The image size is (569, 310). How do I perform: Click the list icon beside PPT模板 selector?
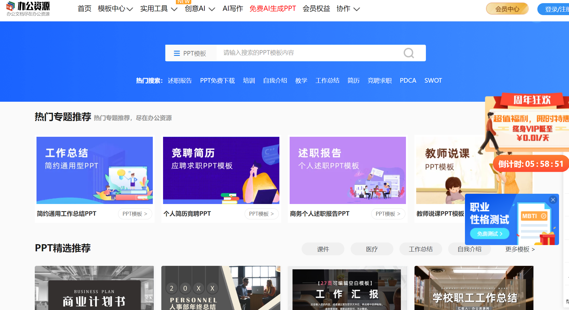click(x=177, y=53)
